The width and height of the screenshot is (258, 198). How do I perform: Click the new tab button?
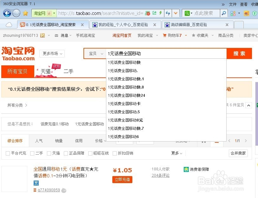point(239,25)
